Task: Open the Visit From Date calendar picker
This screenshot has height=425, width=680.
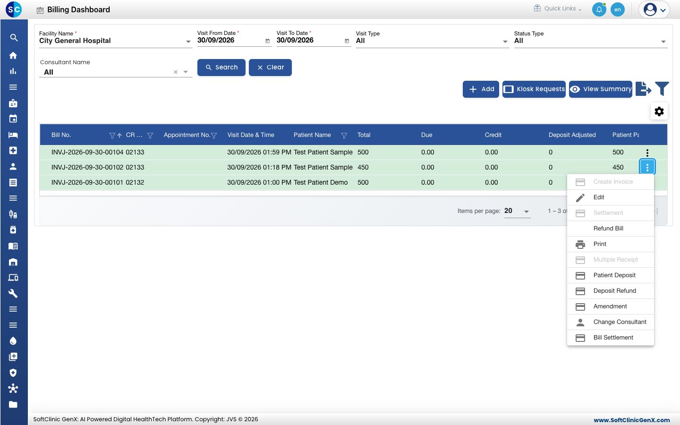Action: point(268,41)
